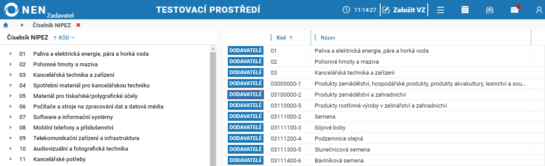
Task: Open Název column options dots menu
Action: (x=315, y=38)
